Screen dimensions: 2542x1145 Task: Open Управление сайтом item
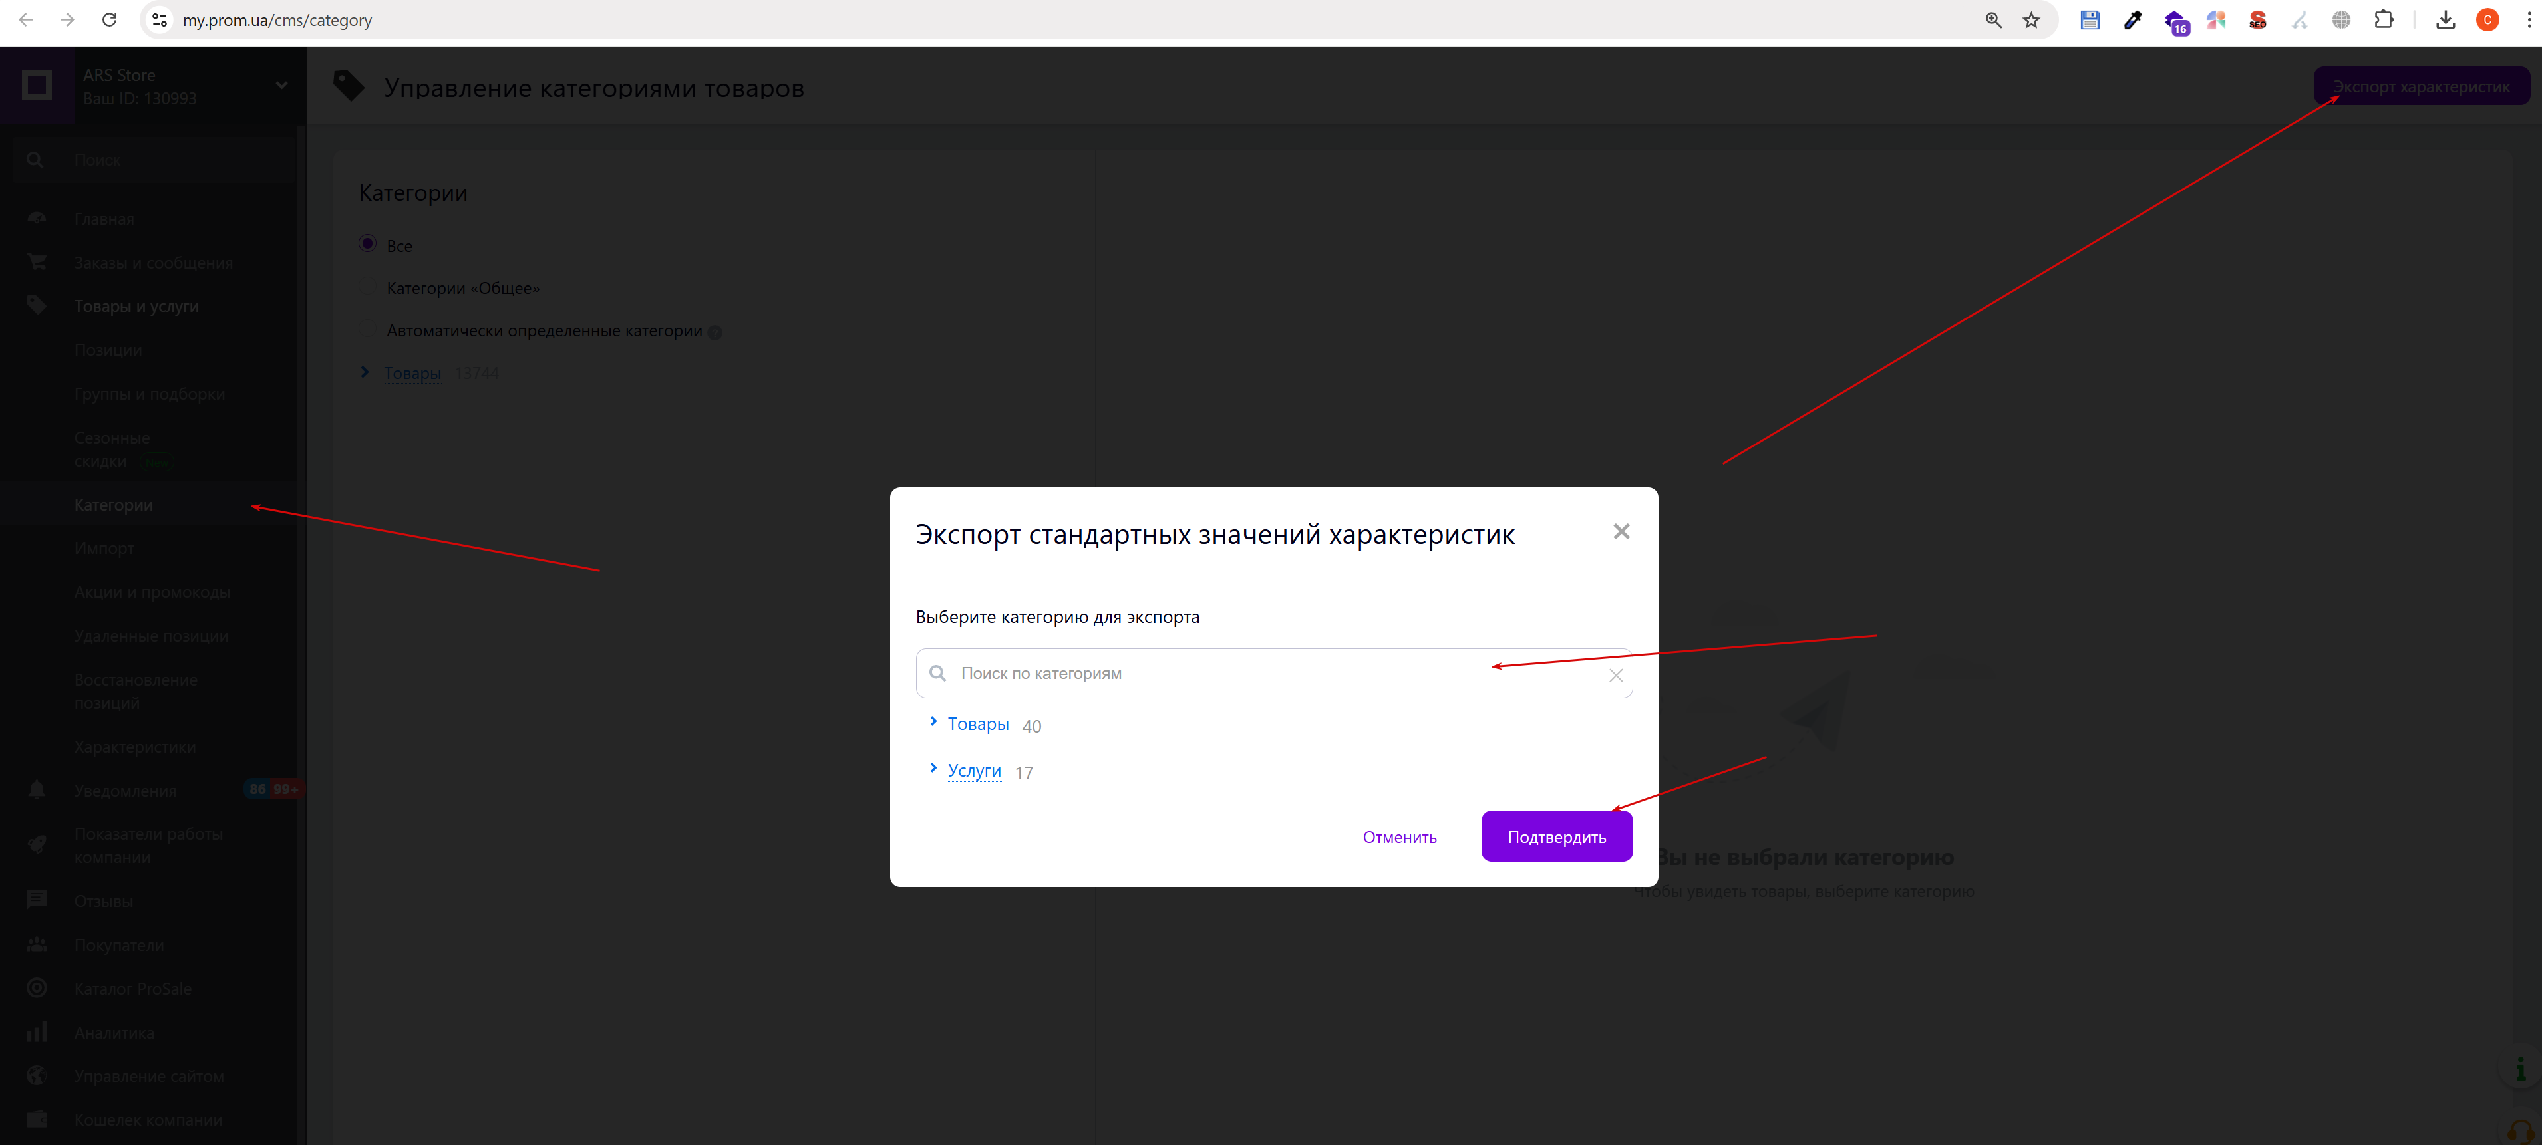[148, 1076]
